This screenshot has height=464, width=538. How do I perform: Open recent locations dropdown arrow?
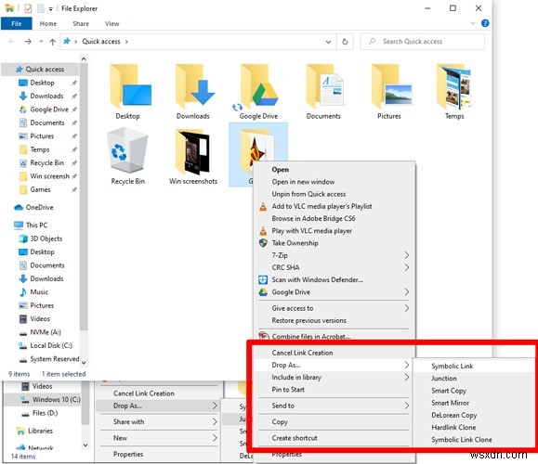coord(41,41)
